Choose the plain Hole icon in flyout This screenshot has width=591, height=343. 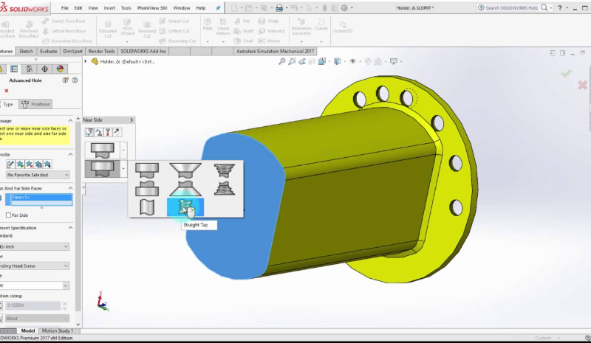[x=146, y=207]
